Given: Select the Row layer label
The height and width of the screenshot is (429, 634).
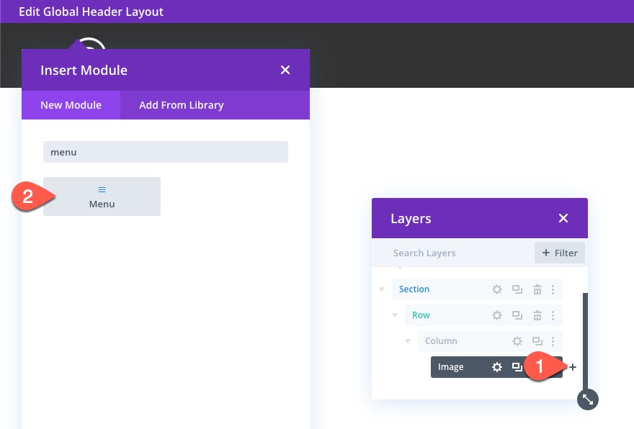Looking at the screenshot, I should pos(421,315).
